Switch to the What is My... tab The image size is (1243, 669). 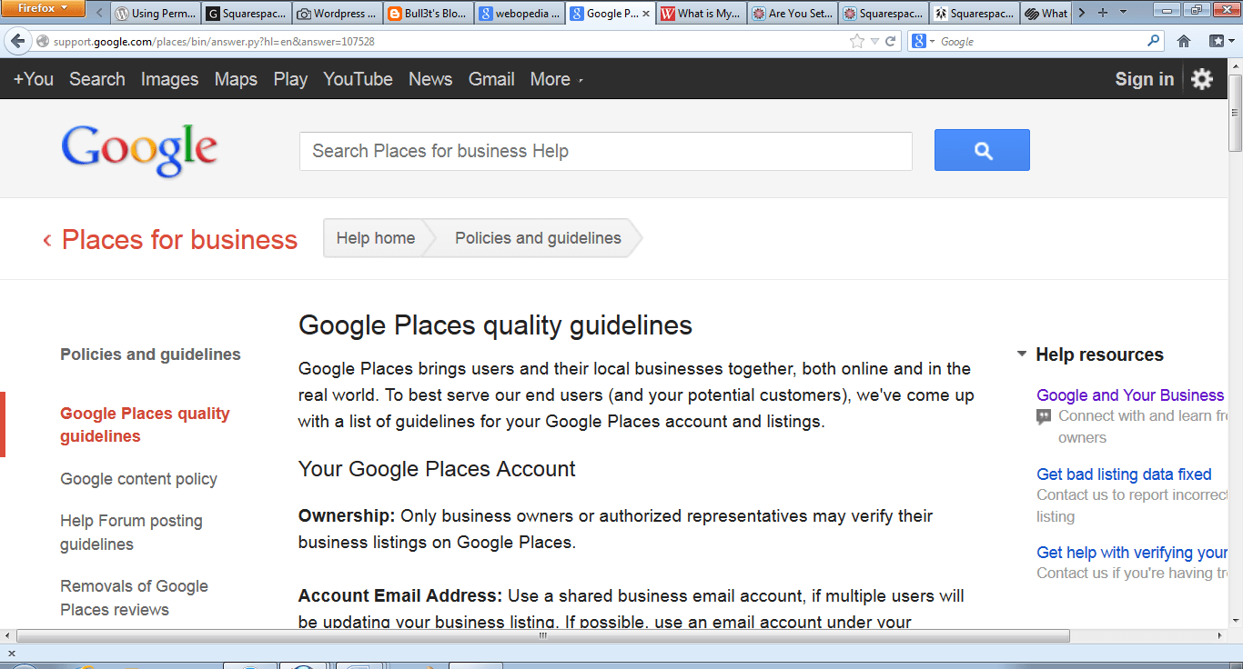[x=702, y=14]
